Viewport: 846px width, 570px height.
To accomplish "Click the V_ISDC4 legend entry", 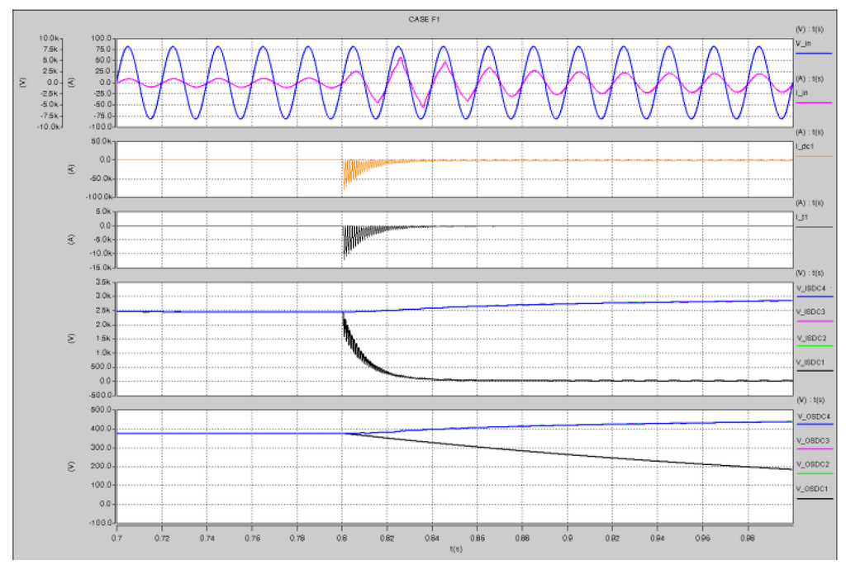I will tap(810, 287).
